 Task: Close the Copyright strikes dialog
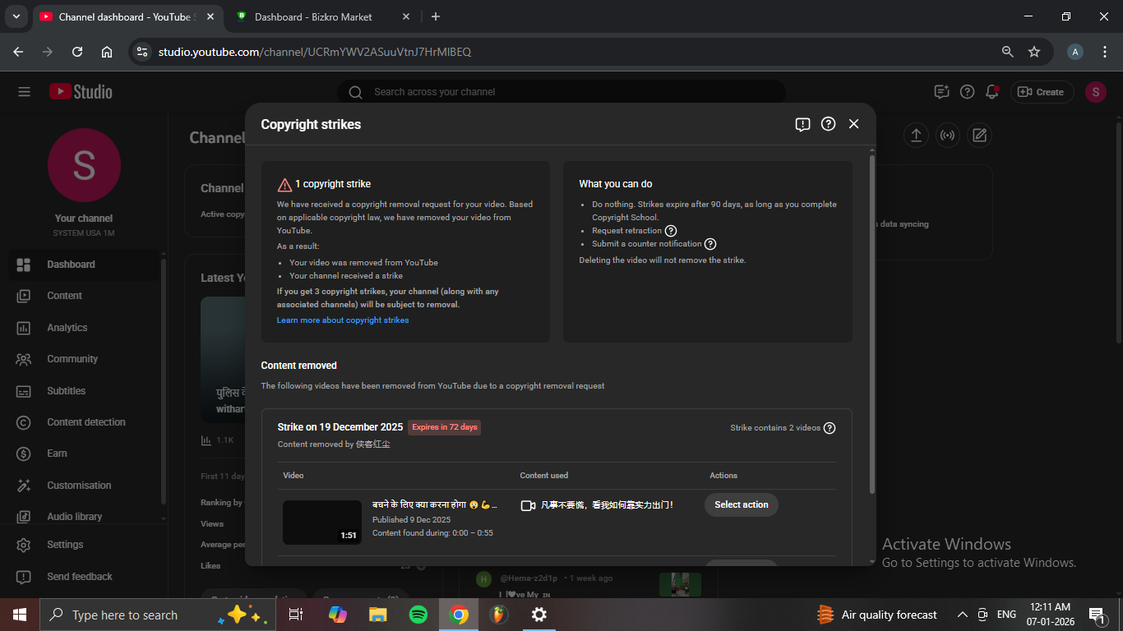tap(853, 124)
